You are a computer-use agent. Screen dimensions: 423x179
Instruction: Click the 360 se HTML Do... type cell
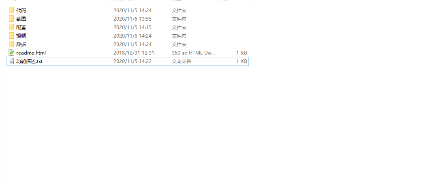pos(193,53)
